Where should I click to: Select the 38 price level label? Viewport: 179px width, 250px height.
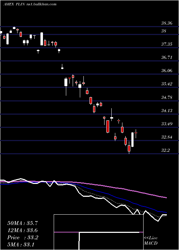click(x=164, y=31)
